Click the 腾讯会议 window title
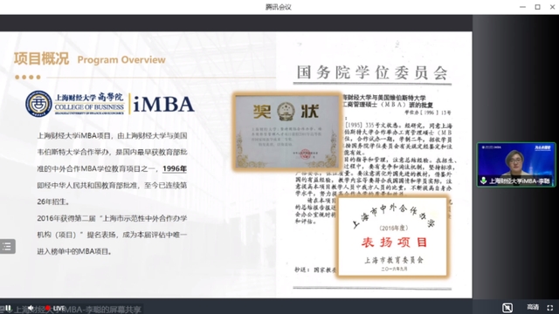The width and height of the screenshot is (559, 314). [279, 7]
